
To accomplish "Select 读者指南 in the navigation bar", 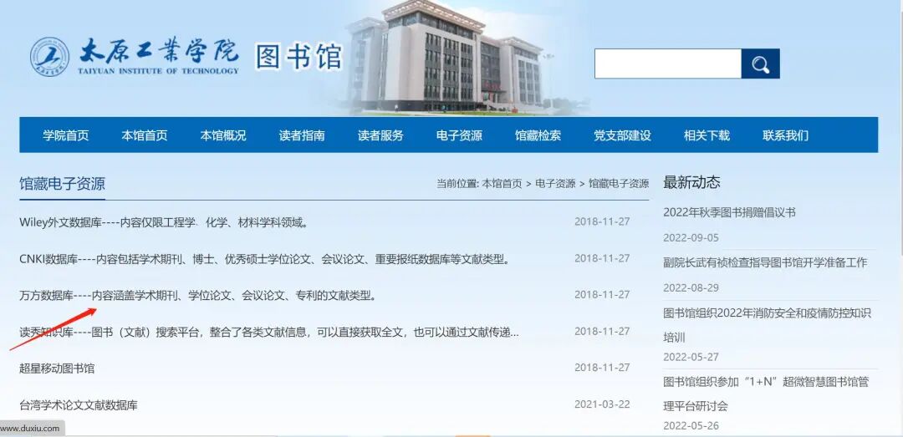I will click(302, 135).
